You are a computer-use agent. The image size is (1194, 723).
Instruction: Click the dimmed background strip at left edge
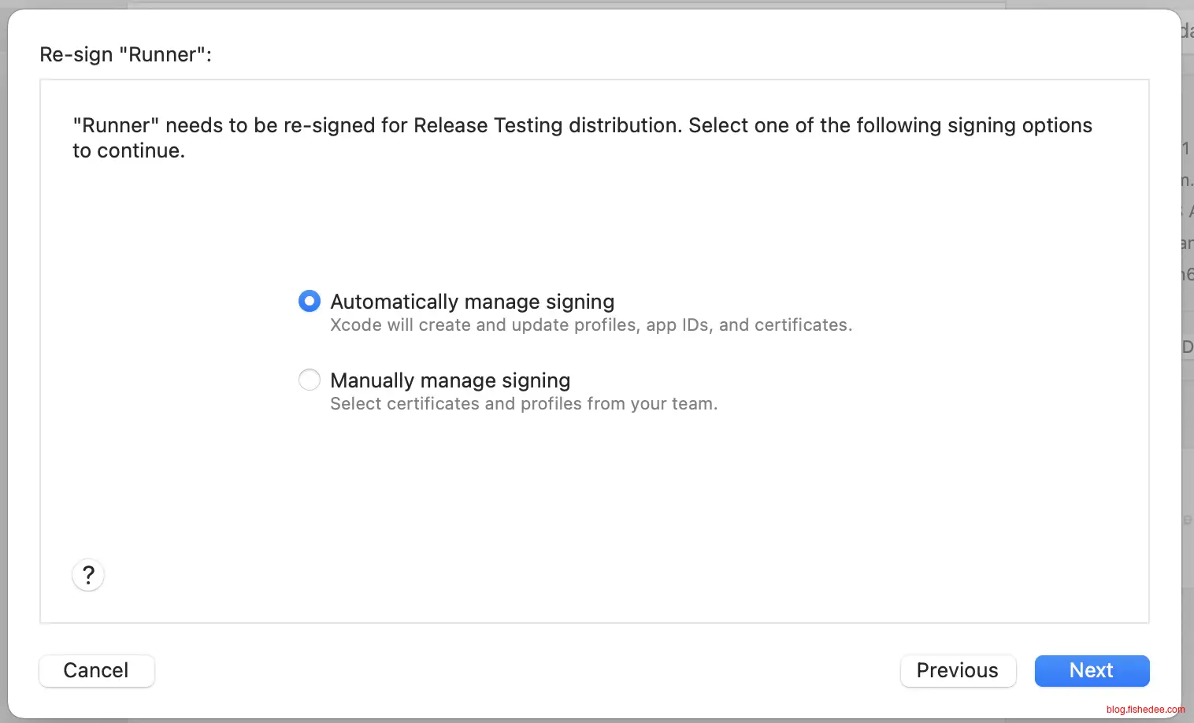(x=3, y=394)
